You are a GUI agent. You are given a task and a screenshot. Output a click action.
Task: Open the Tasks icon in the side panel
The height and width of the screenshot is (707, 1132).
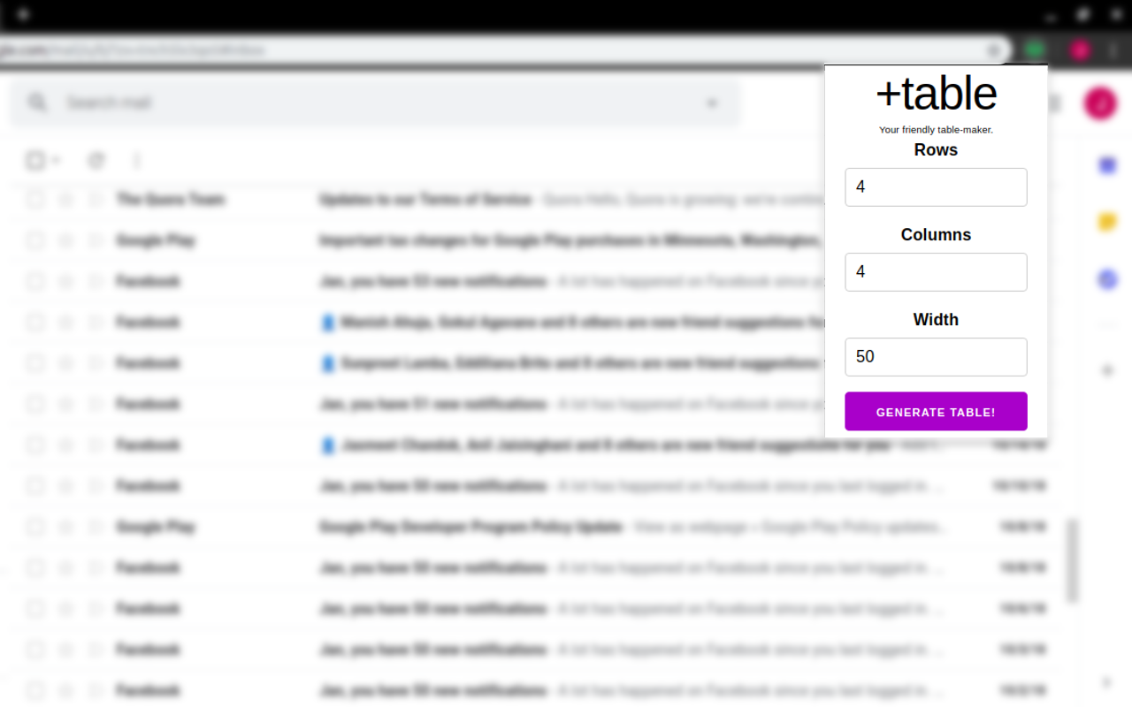[x=1107, y=280]
